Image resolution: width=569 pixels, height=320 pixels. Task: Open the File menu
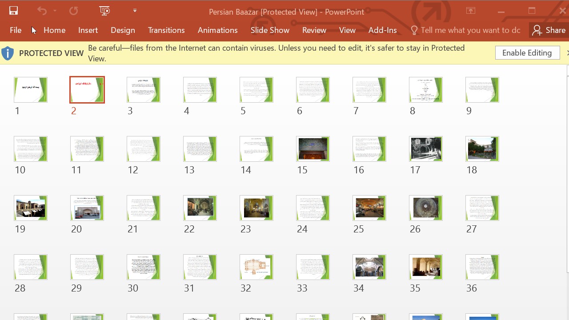coord(16,30)
